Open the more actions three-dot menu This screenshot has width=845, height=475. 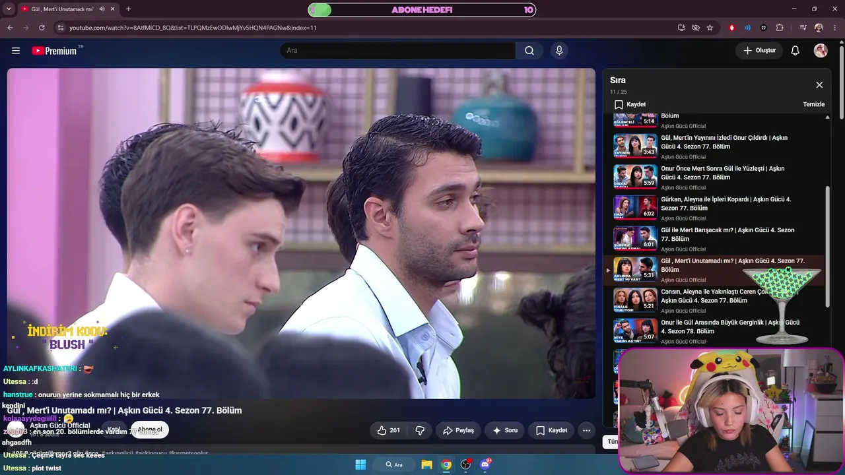[586, 430]
